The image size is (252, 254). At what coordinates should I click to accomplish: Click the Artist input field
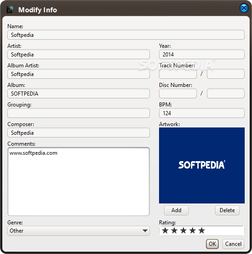(78, 54)
